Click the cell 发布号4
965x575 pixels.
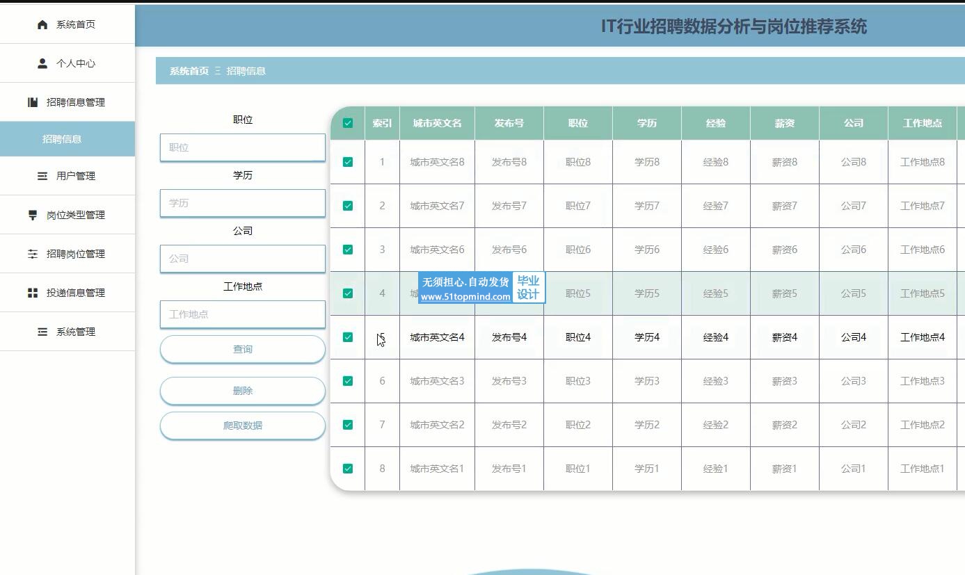pyautogui.click(x=509, y=337)
